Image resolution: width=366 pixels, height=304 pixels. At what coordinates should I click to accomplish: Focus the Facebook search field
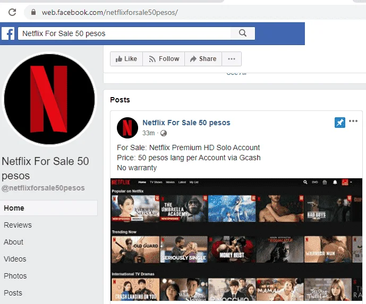pos(124,33)
